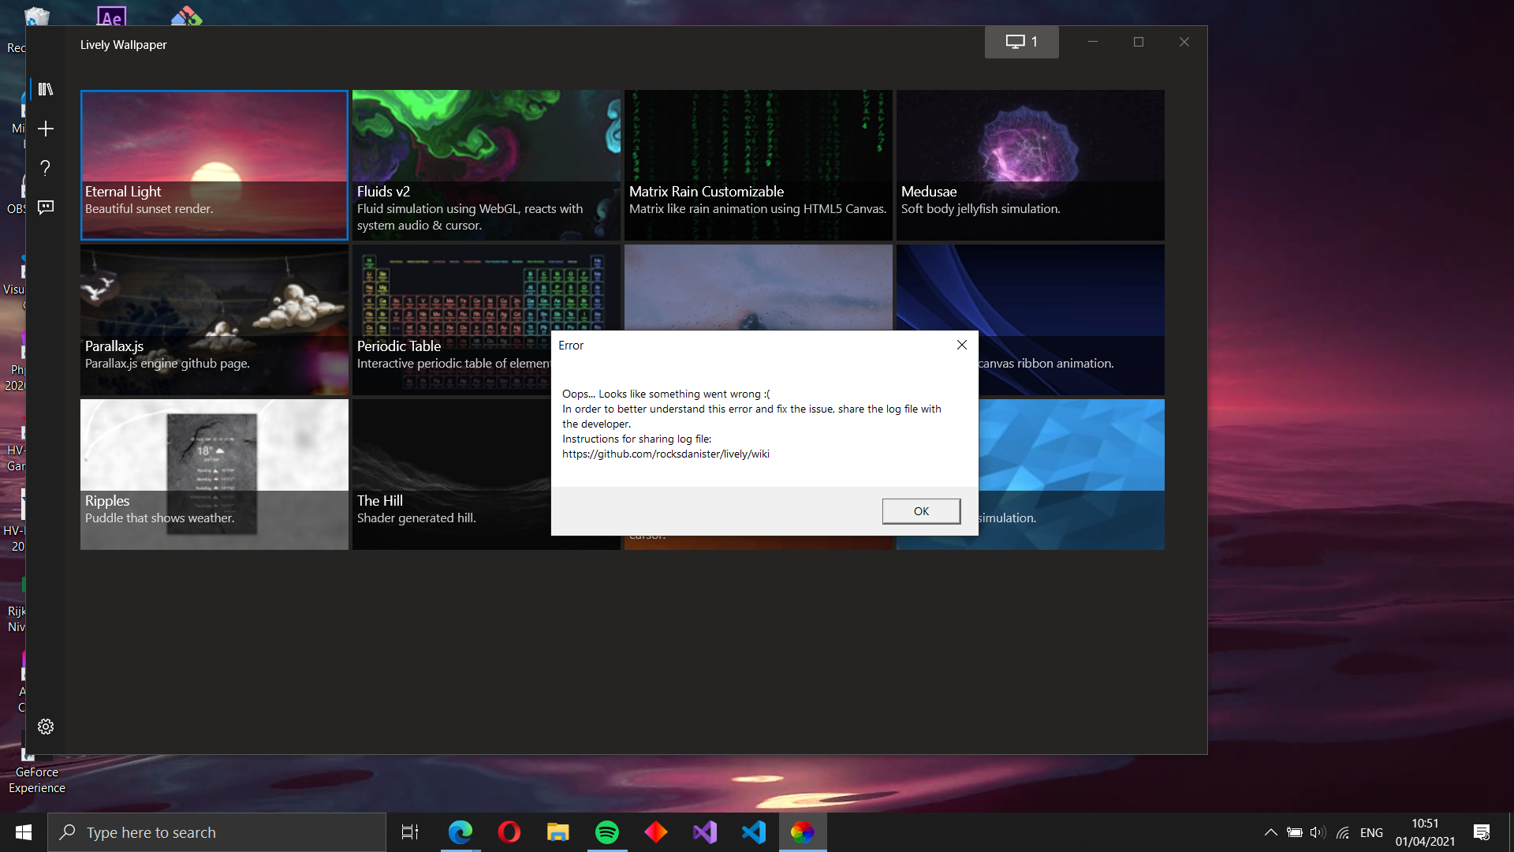The width and height of the screenshot is (1514, 852).
Task: Close the Error dialog with X
Action: [961, 345]
